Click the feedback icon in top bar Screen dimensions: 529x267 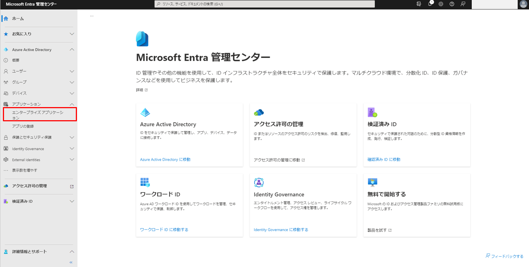coord(463,4)
